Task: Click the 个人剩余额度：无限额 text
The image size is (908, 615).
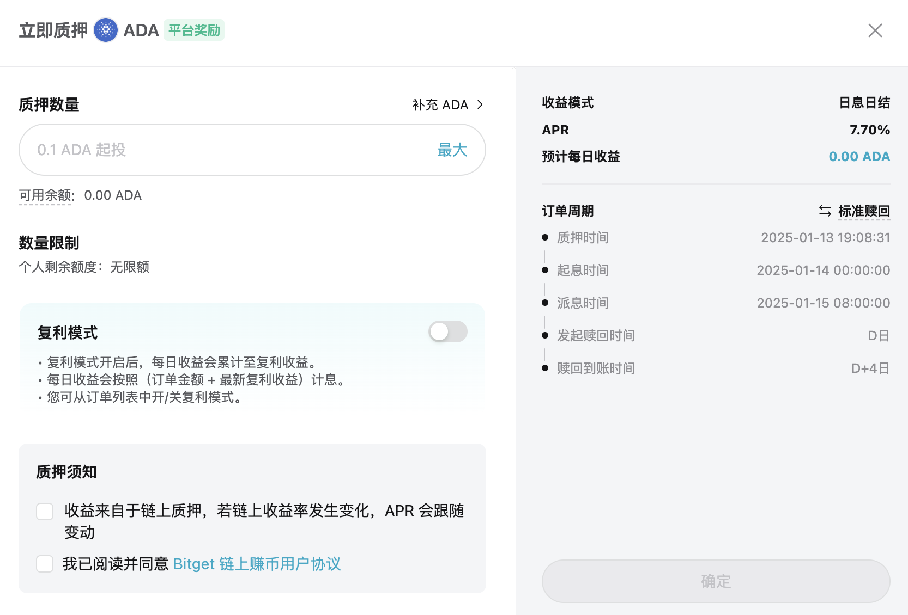Action: (x=84, y=267)
